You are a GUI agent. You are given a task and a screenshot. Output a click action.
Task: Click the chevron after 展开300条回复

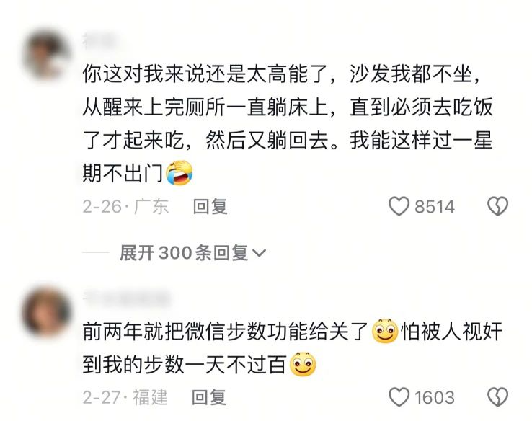[x=260, y=253]
